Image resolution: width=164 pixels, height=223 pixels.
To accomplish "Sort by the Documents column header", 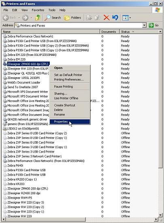I will click(x=109, y=32).
